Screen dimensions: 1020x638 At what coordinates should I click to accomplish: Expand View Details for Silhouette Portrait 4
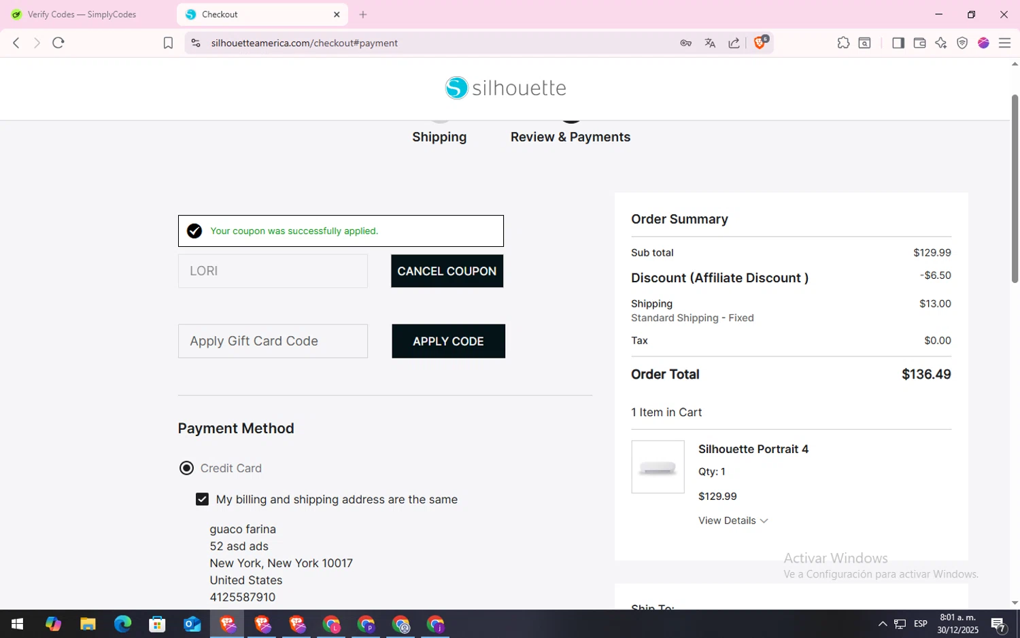coord(733,520)
